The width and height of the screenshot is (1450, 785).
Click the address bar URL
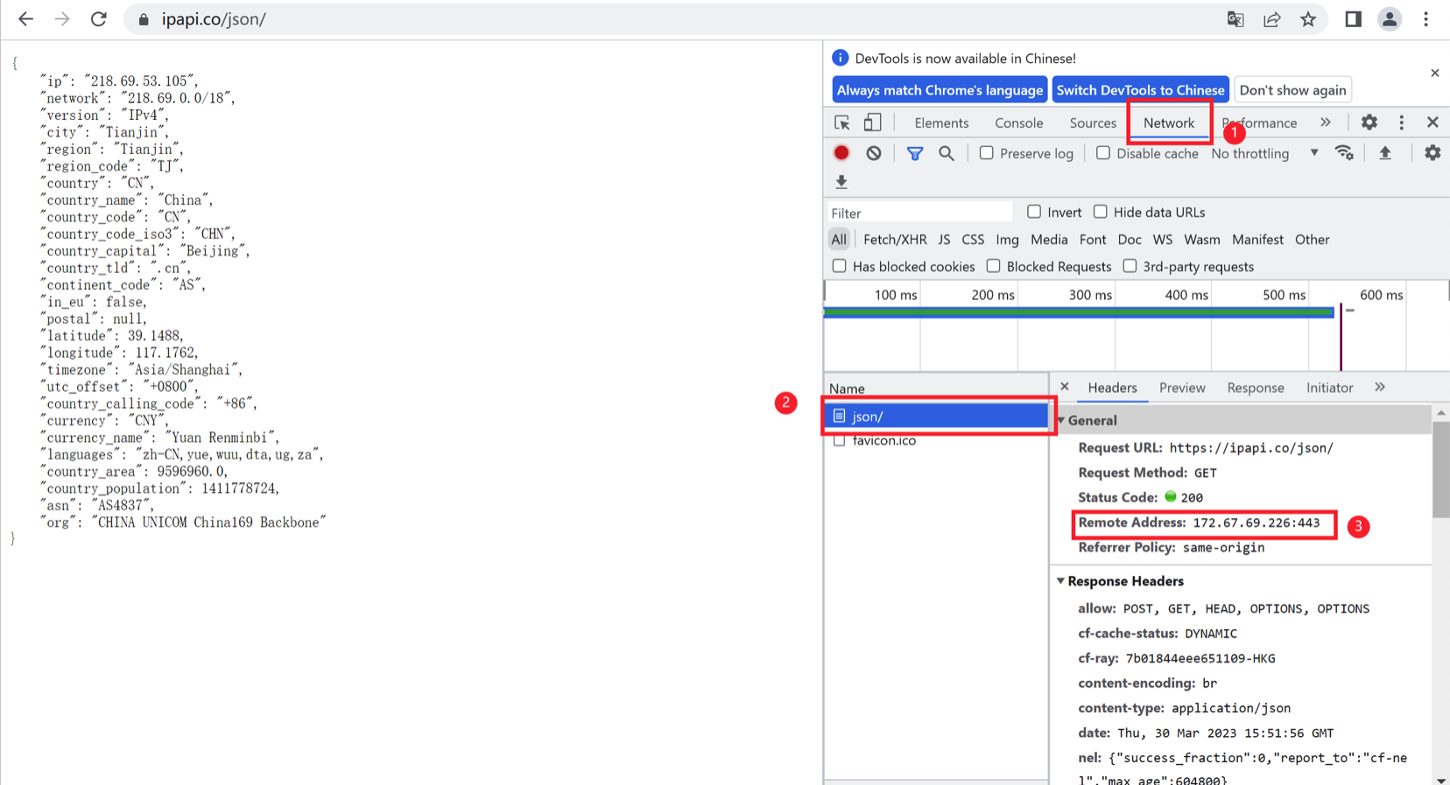pos(214,19)
